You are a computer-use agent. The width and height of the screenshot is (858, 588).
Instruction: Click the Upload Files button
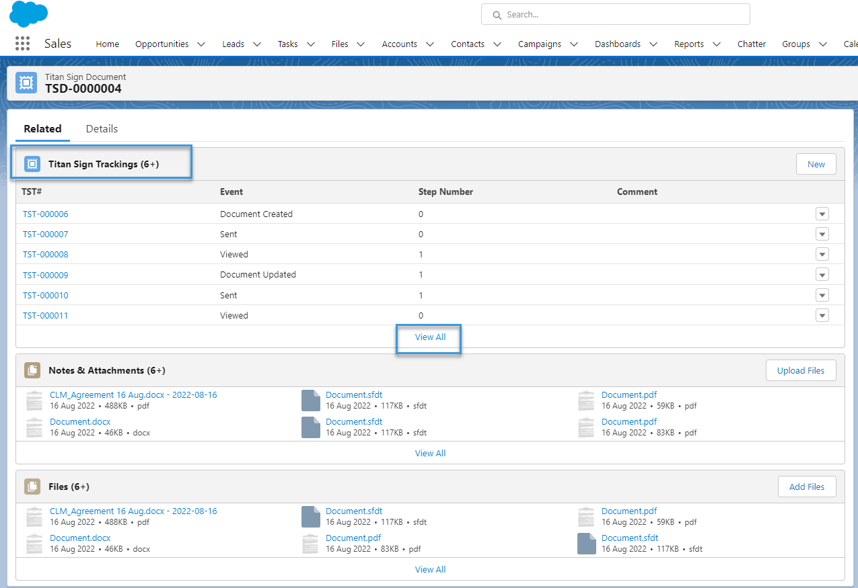coord(800,370)
